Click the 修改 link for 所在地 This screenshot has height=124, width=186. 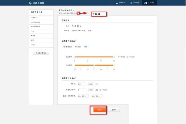[x=89, y=31]
